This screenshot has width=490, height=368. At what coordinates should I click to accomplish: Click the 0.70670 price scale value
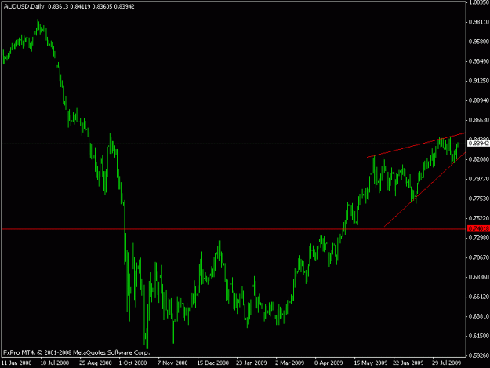(479, 257)
